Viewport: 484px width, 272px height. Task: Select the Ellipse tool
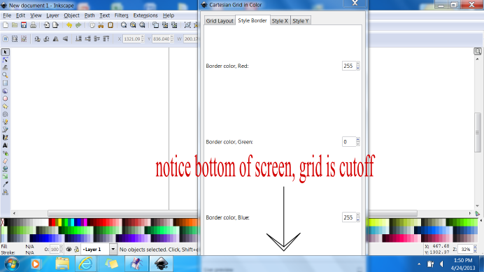6,99
